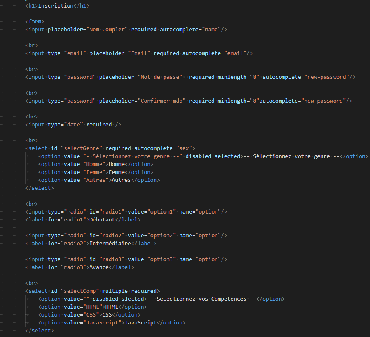Select the word required on the email input line
370x337 pixels.
coord(166,53)
